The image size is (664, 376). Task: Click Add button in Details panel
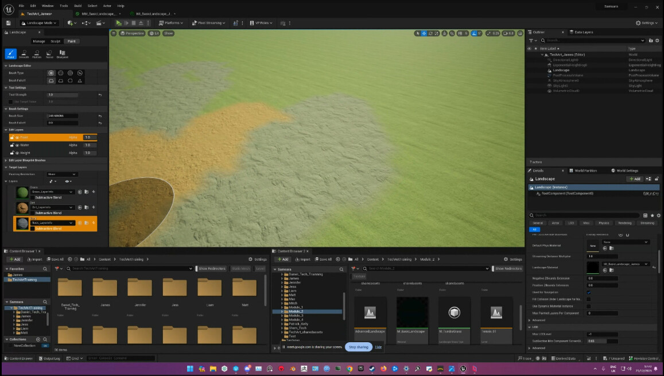coord(635,179)
